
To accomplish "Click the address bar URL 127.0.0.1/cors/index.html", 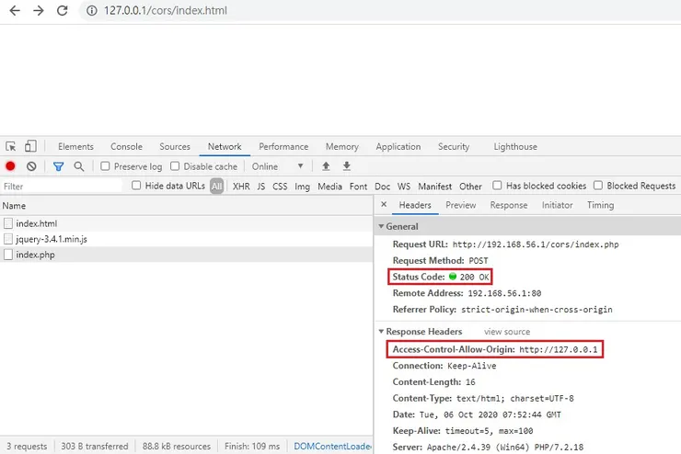I will (166, 10).
